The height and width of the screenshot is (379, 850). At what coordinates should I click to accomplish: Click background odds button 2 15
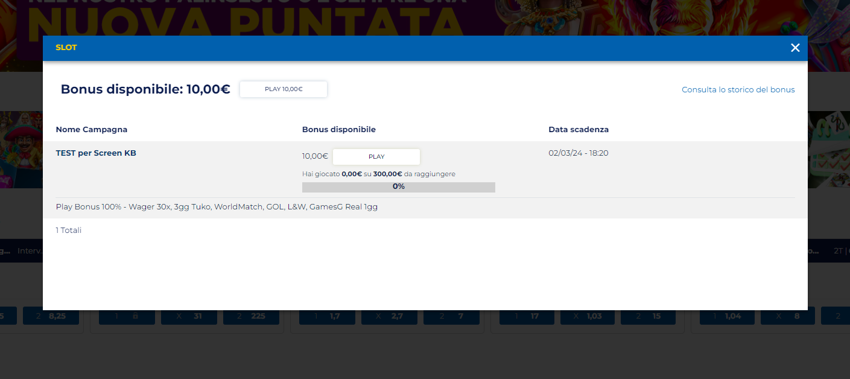click(649, 316)
